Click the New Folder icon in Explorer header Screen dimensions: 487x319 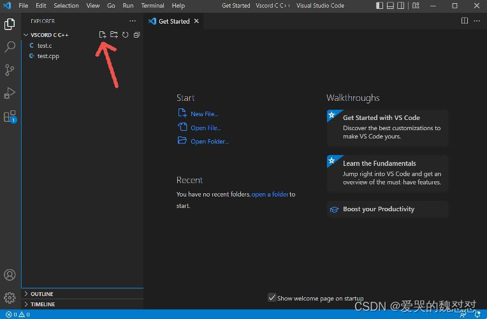(x=114, y=34)
